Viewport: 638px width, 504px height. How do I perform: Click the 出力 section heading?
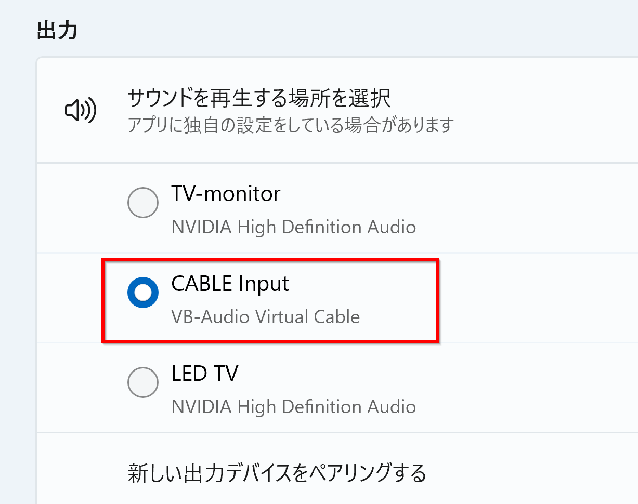click(x=58, y=31)
